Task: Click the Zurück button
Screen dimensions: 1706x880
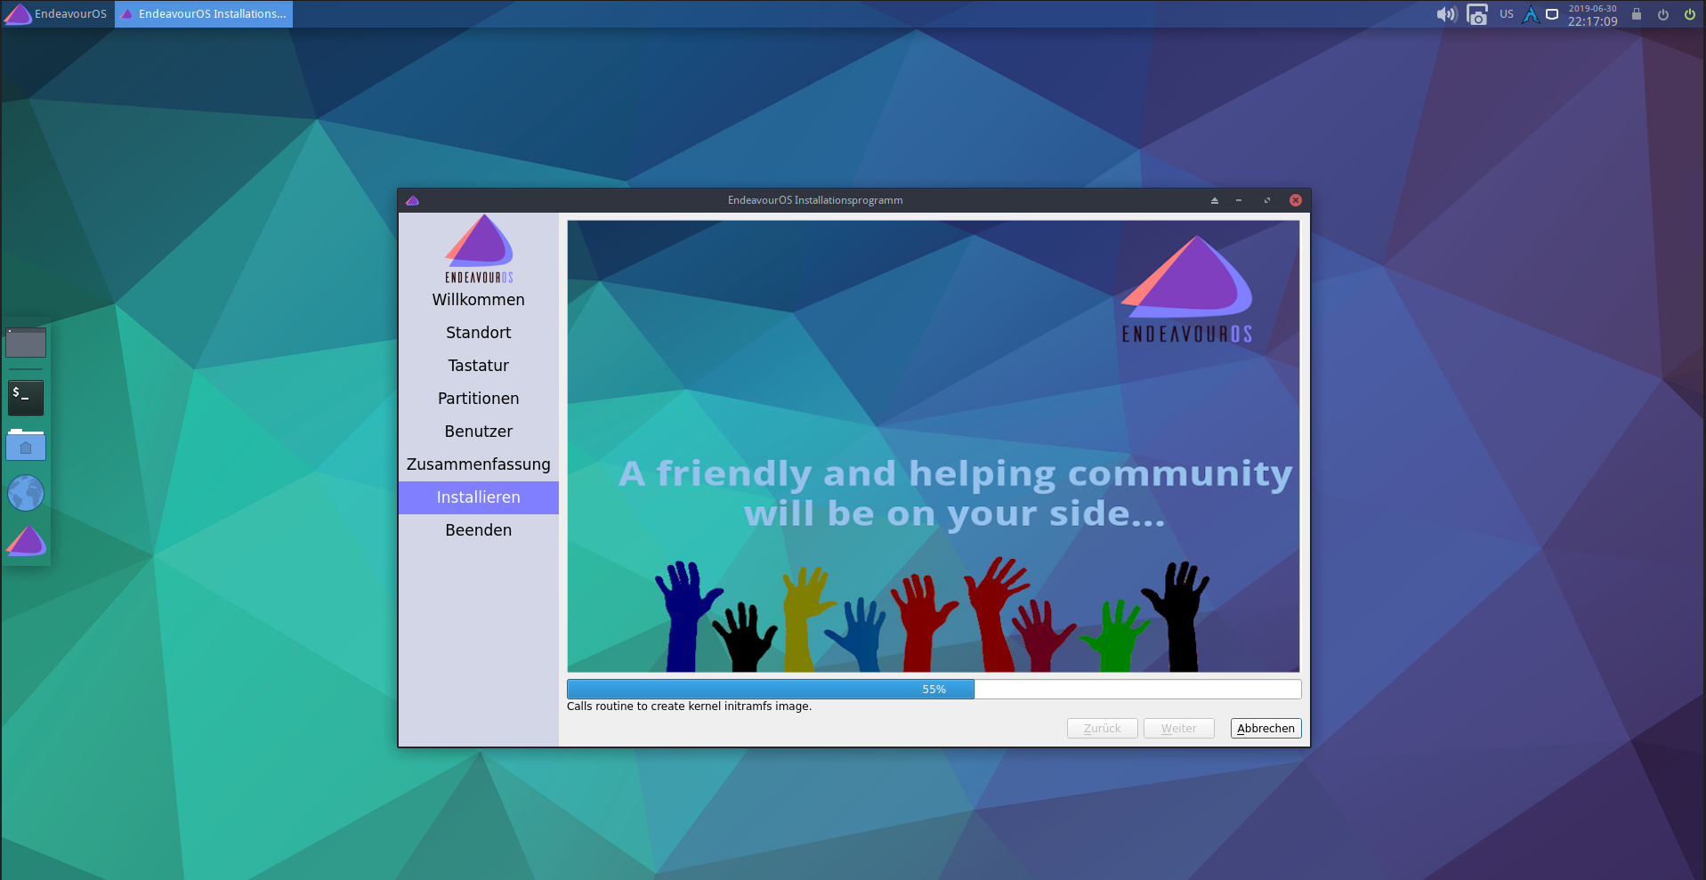Action: coord(1103,729)
